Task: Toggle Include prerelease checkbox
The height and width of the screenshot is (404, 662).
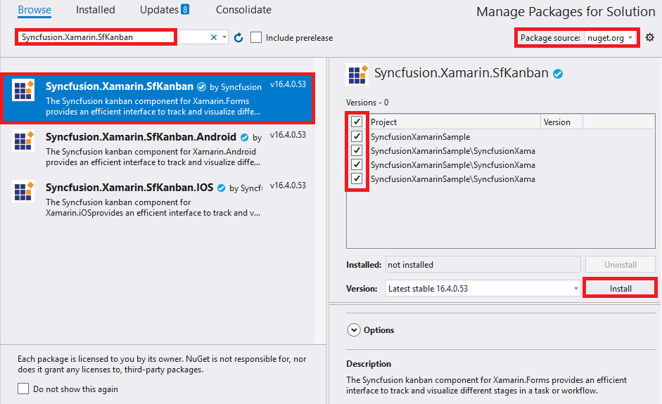Action: 257,38
